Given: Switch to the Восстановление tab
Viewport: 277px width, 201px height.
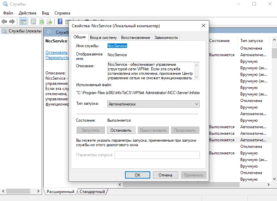Looking at the screenshot, I should click(x=135, y=38).
